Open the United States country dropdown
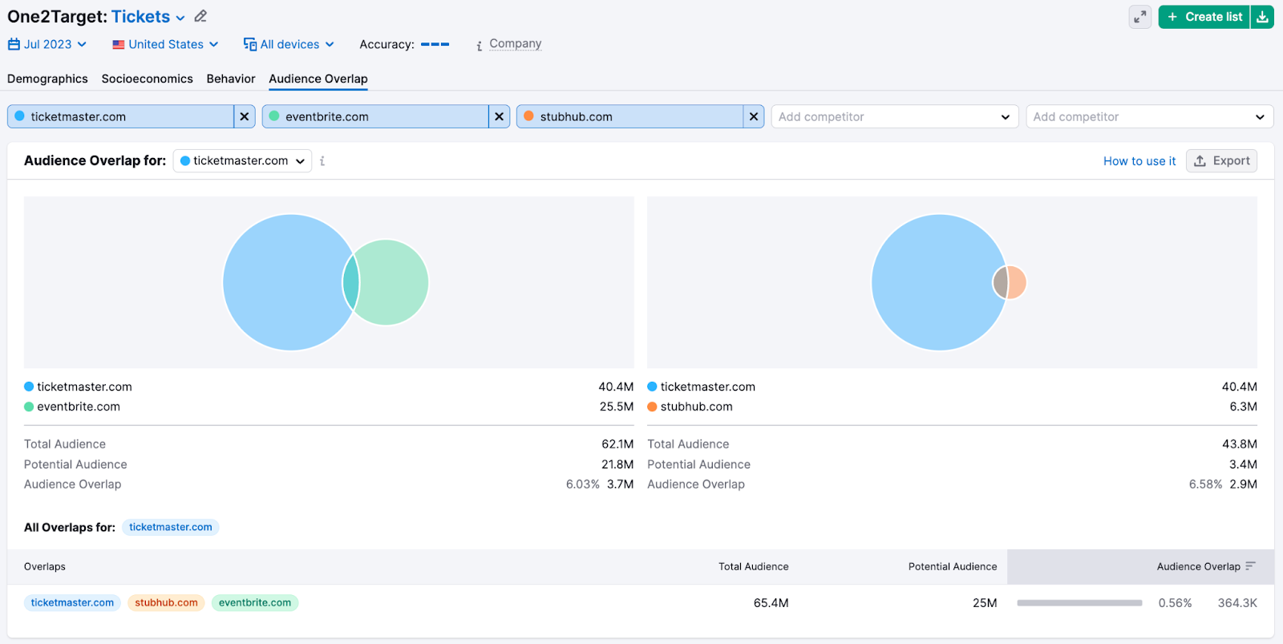 point(165,44)
